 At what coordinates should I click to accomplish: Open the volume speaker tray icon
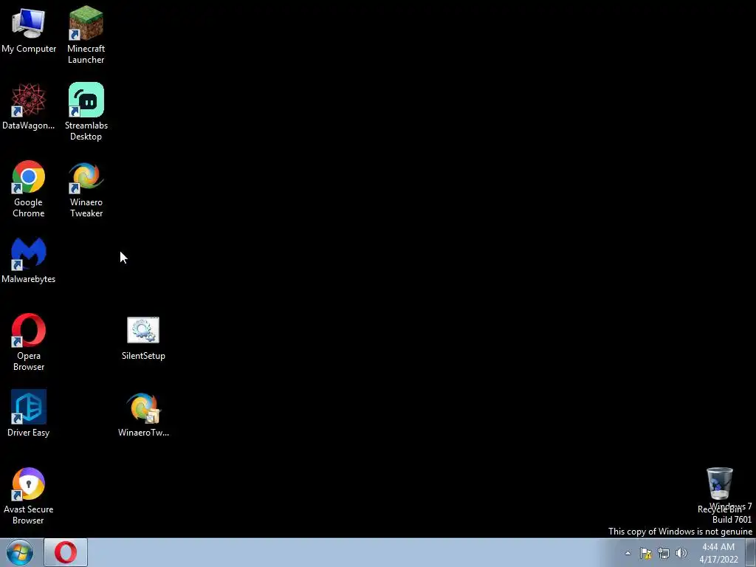tap(681, 553)
